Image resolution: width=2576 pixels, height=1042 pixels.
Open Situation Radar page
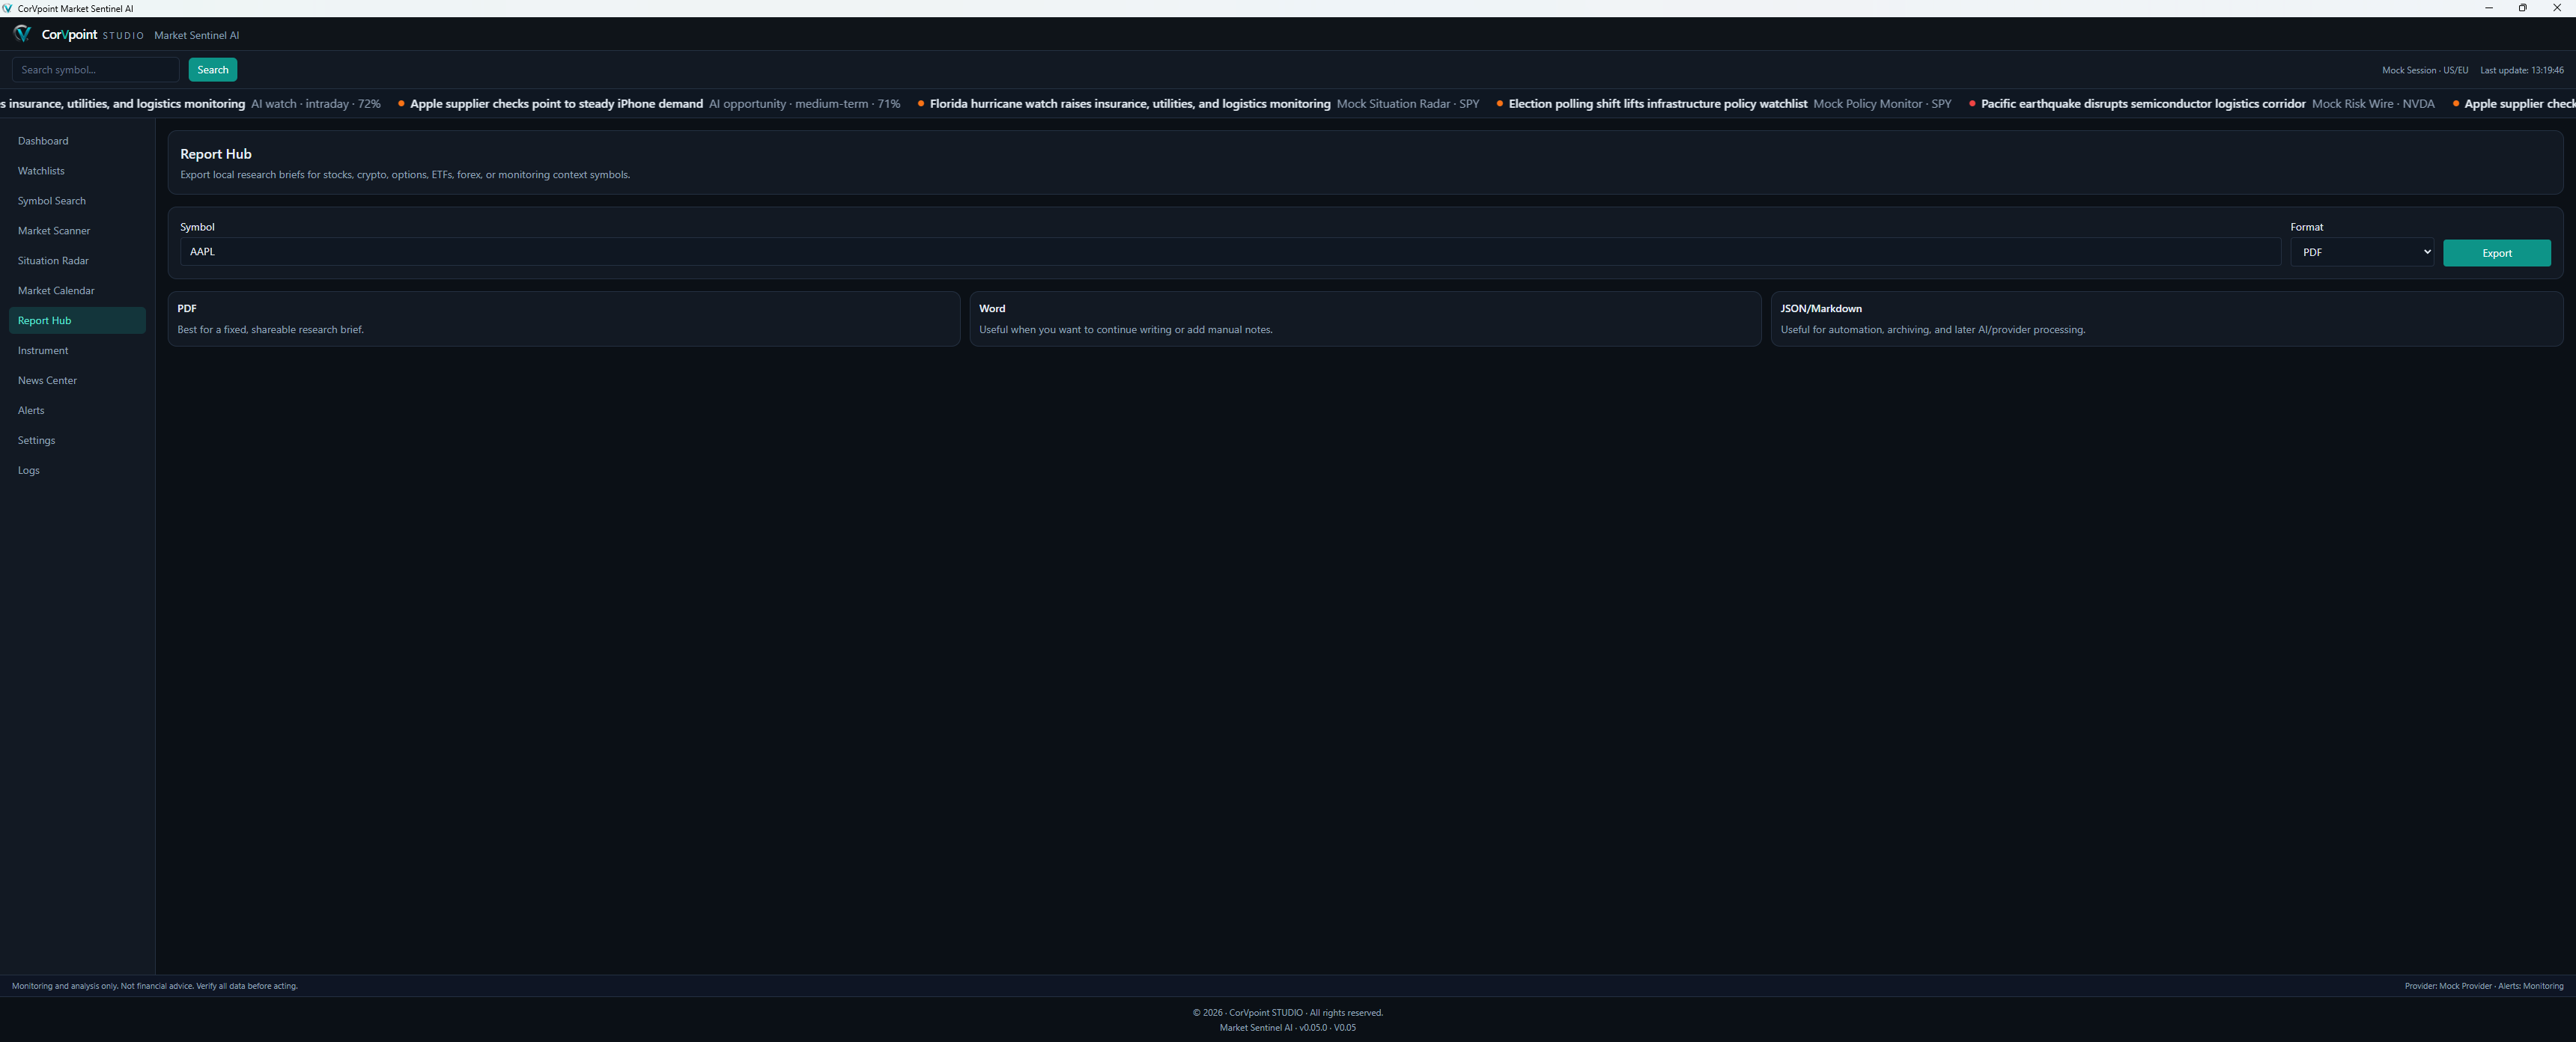77,261
